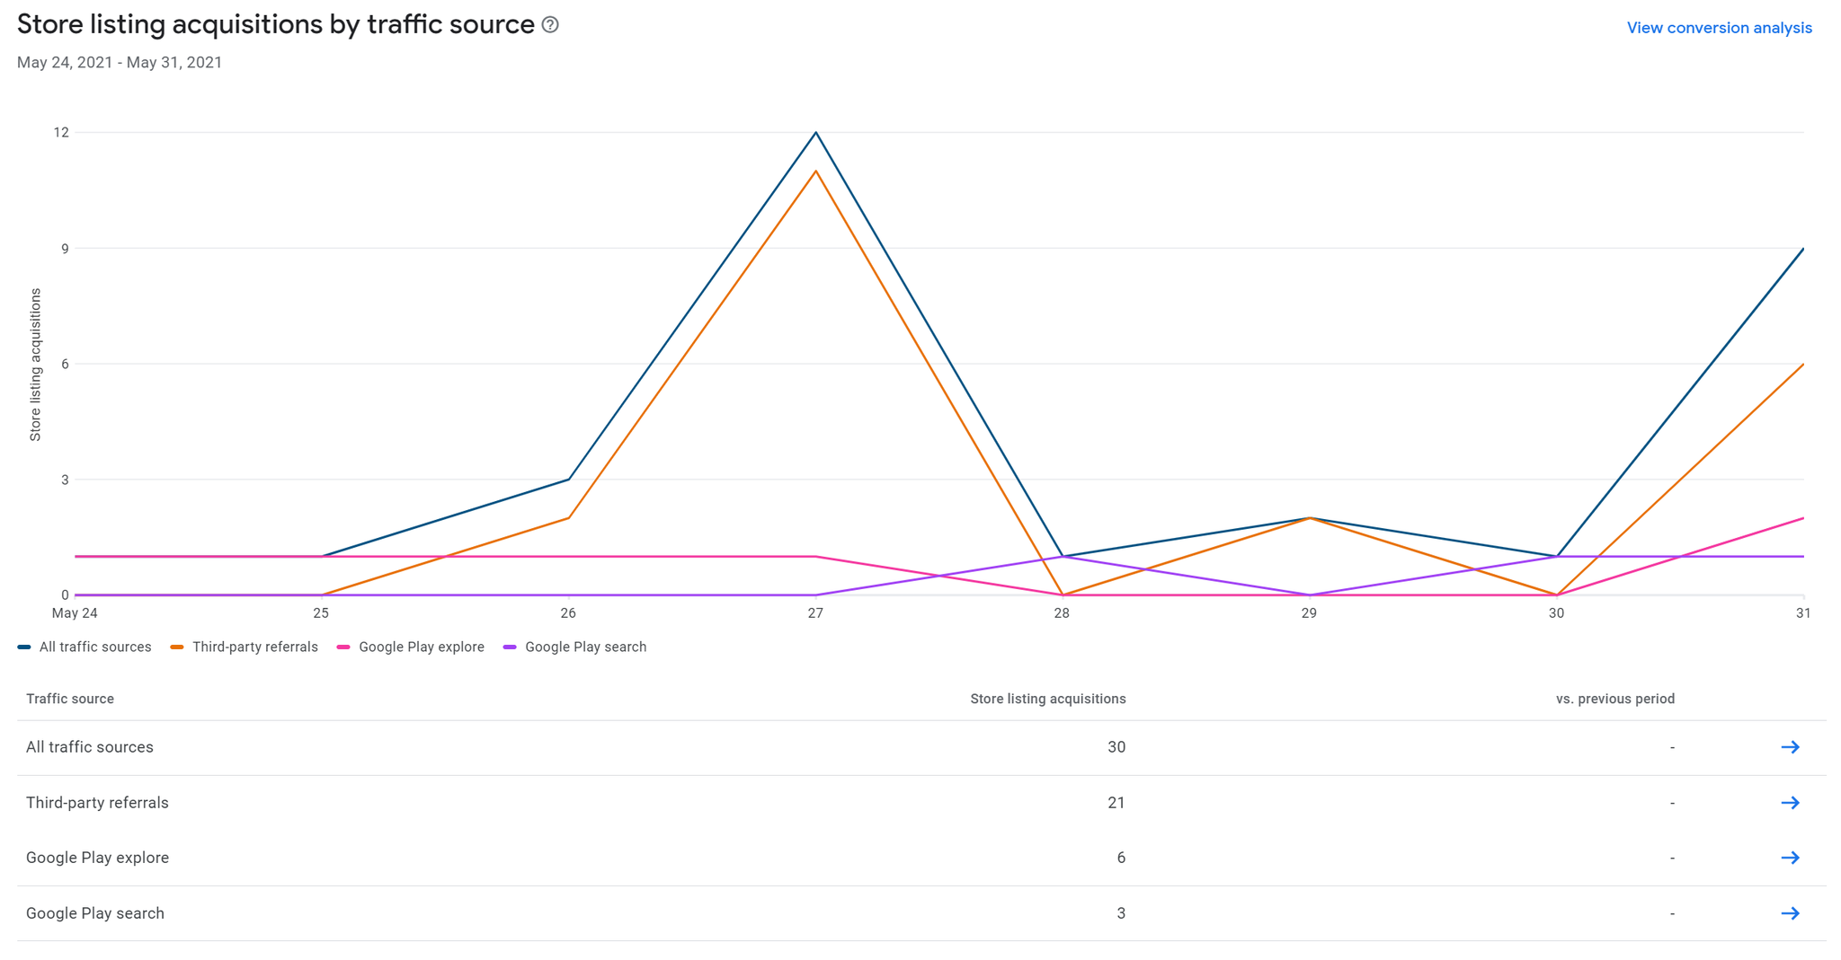Click the x-axis label 31

(1802, 613)
